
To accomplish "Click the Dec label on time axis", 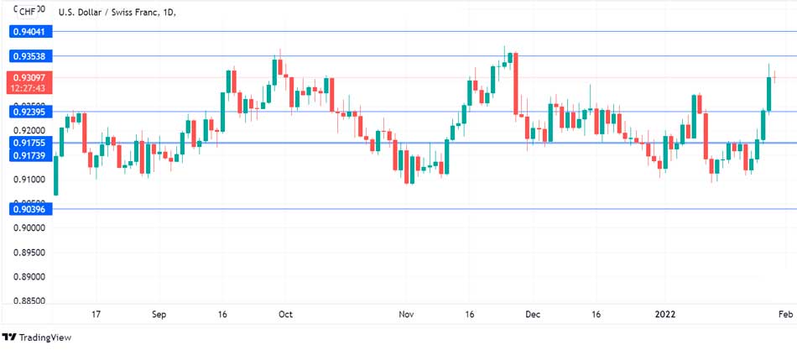I will pos(532,315).
